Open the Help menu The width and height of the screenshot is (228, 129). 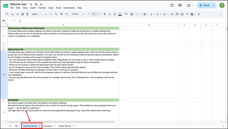[x=80, y=8]
